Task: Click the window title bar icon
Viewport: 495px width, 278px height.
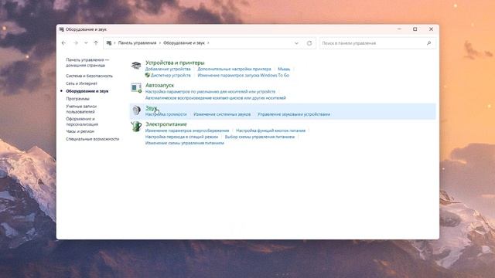Action: pos(62,29)
